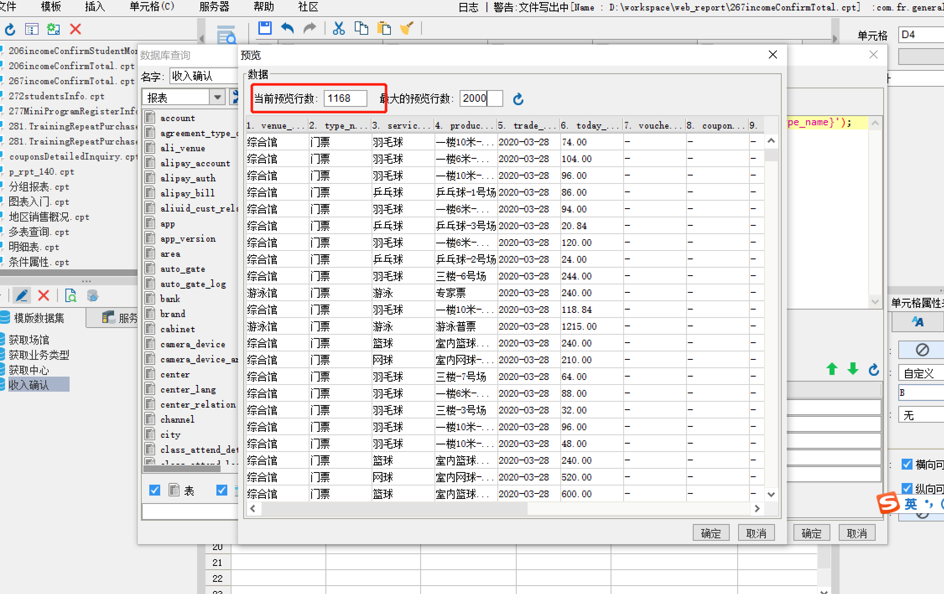Click the red X delete dataset icon
The image size is (944, 594).
44,296
